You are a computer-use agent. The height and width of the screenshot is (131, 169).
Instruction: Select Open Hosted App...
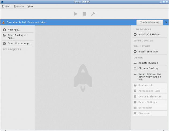point(17,43)
